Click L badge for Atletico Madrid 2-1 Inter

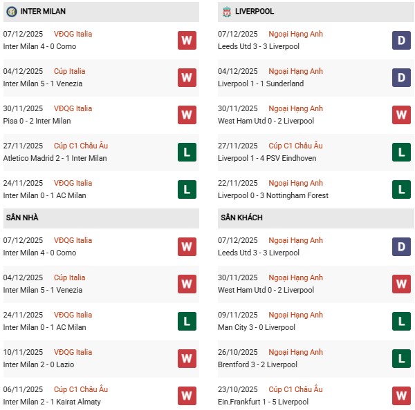pyautogui.click(x=187, y=152)
